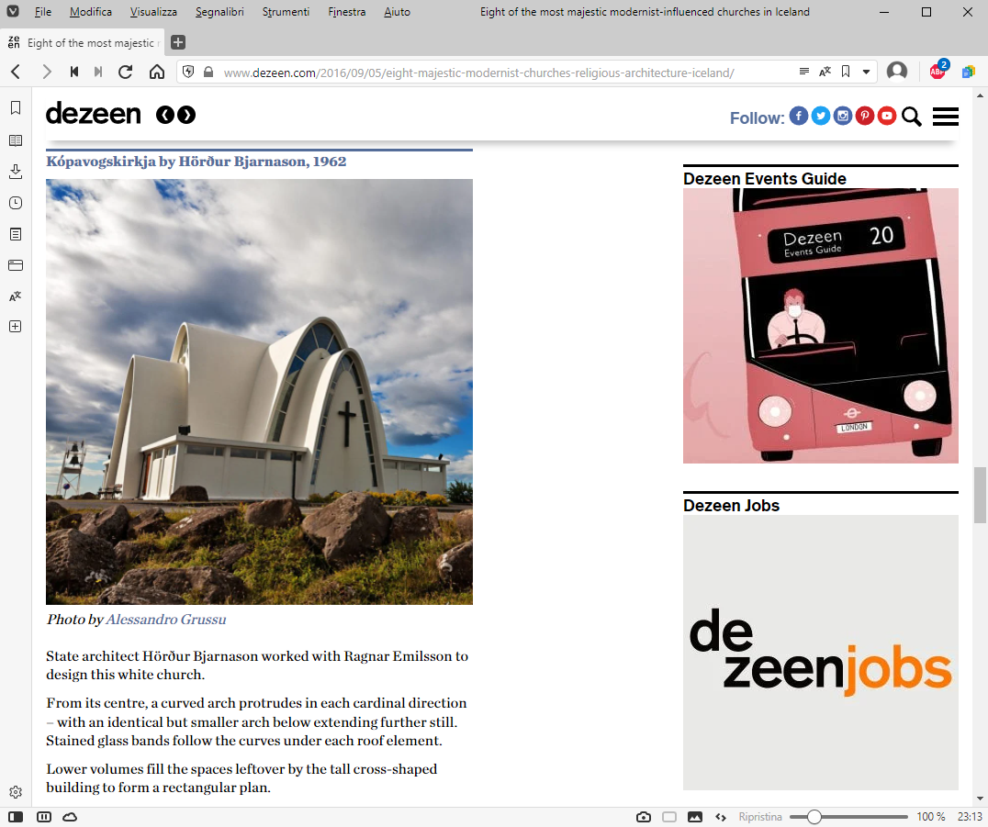Viewport: 988px width, 827px height.
Task: Go to the home page
Action: pos(157,72)
